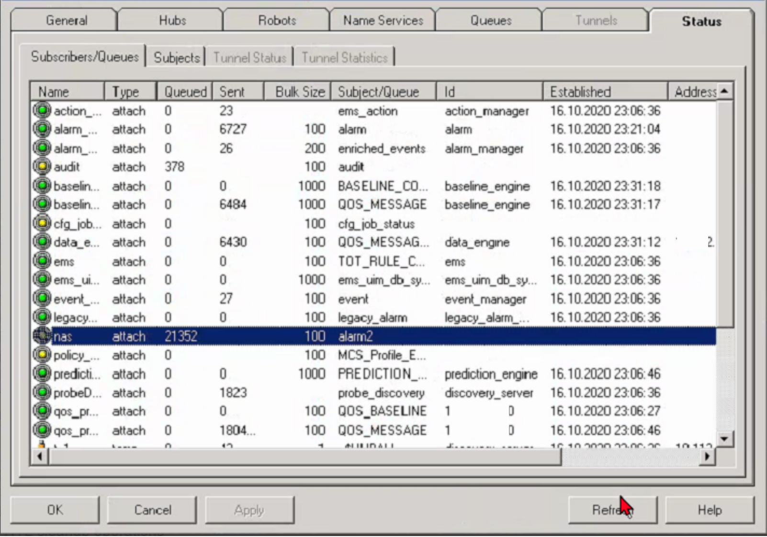Image resolution: width=767 pixels, height=537 pixels.
Task: Sort the list by Queued column header
Action: tap(185, 92)
